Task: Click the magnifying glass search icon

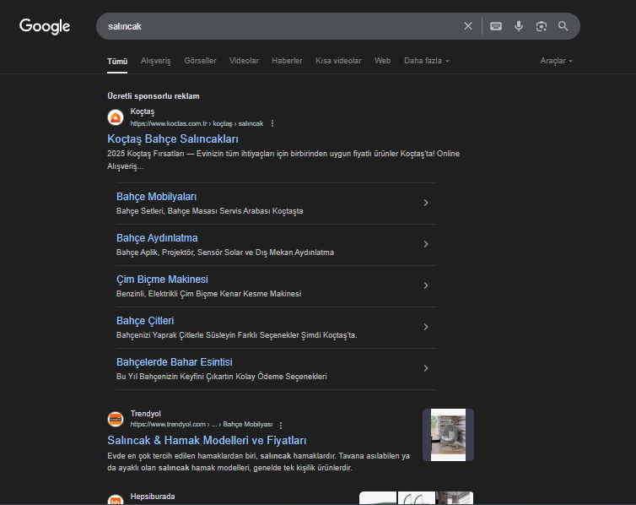Action: 563,26
